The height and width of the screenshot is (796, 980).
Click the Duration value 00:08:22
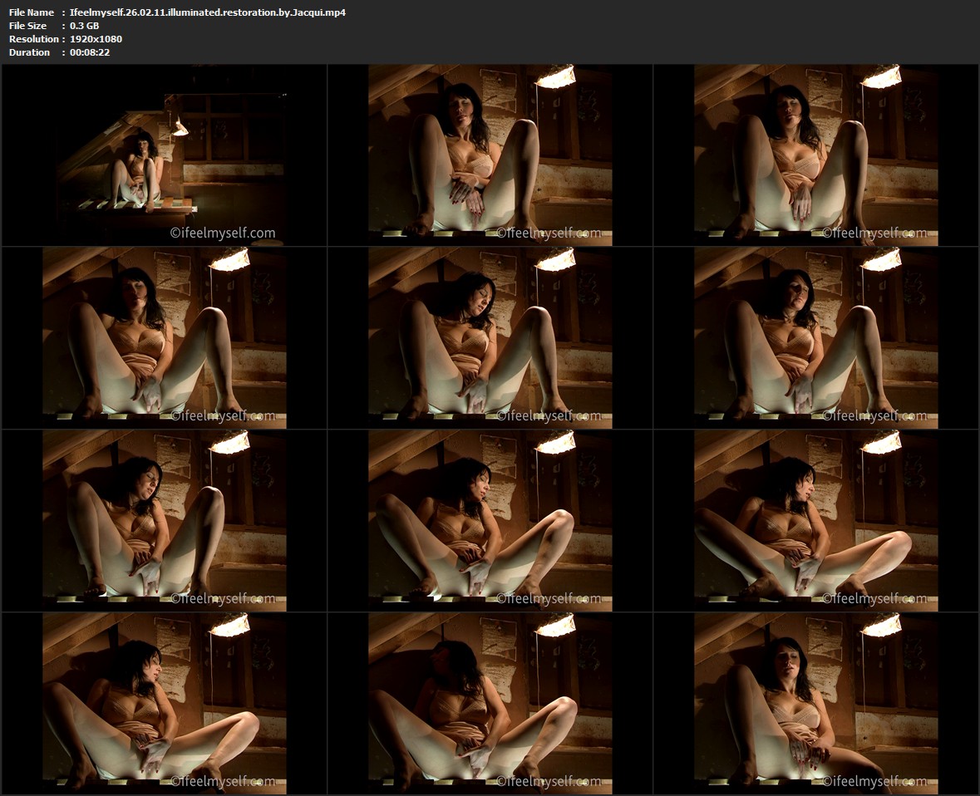point(90,52)
